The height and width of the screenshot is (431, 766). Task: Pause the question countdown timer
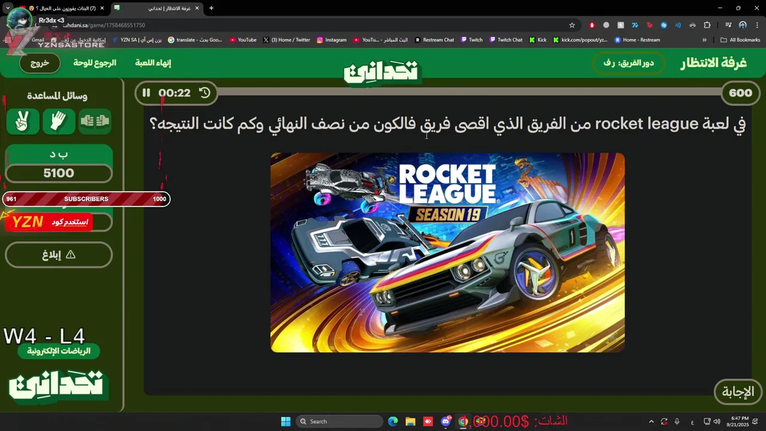tap(146, 93)
